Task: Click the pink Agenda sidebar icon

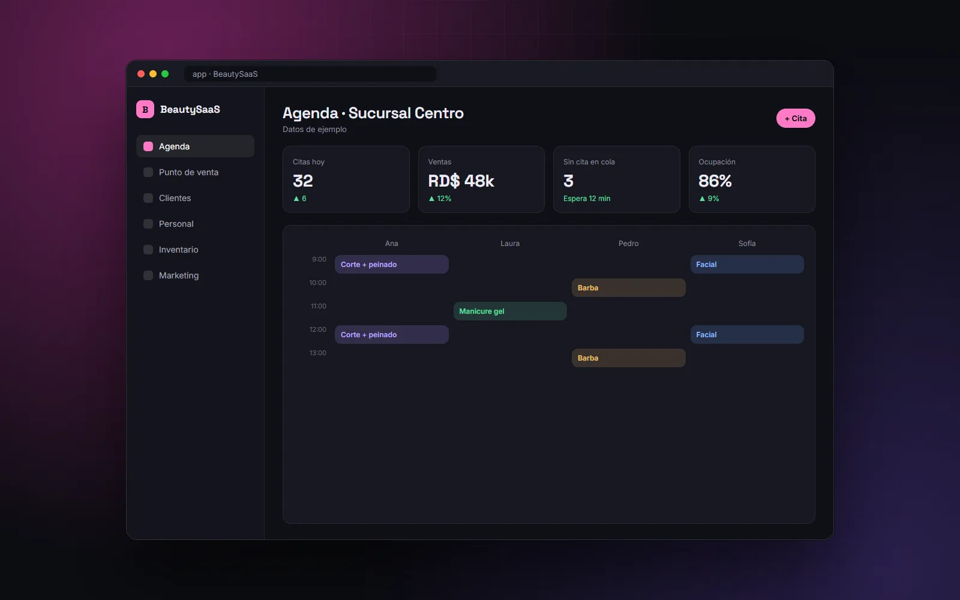Action: pos(148,146)
